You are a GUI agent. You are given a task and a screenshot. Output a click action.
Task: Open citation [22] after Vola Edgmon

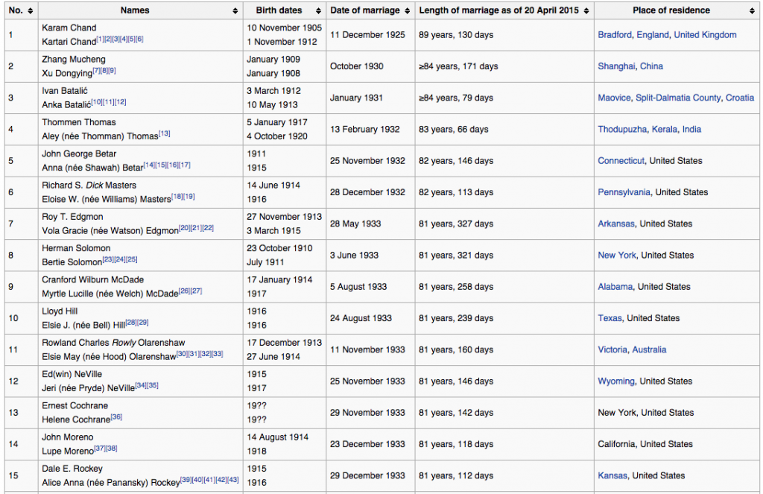[x=209, y=228]
